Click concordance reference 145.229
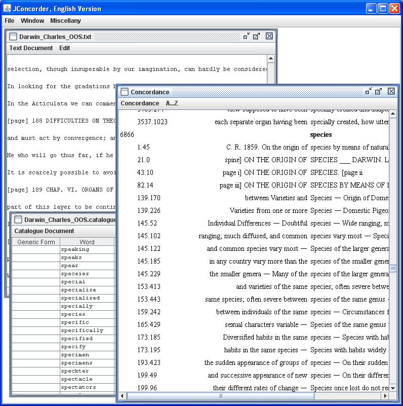This screenshot has width=403, height=406. 149,274
